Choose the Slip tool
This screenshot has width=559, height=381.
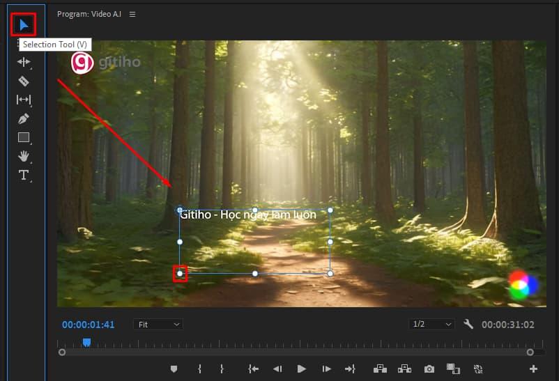[24, 100]
